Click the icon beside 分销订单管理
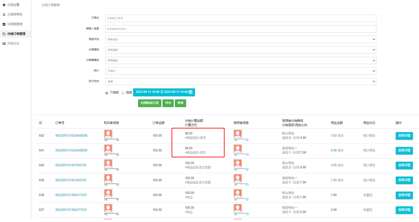Screen dimensions: 419x222 coord(4,34)
